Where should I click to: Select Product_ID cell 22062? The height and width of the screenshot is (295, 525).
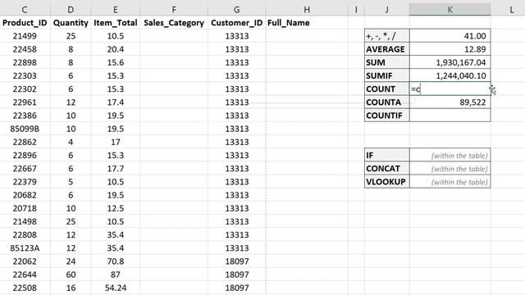coord(25,261)
